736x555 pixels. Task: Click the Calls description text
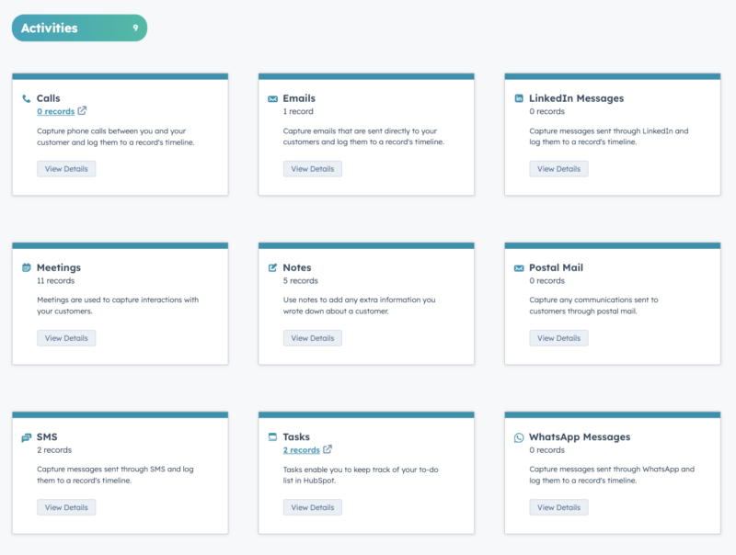[116, 136]
